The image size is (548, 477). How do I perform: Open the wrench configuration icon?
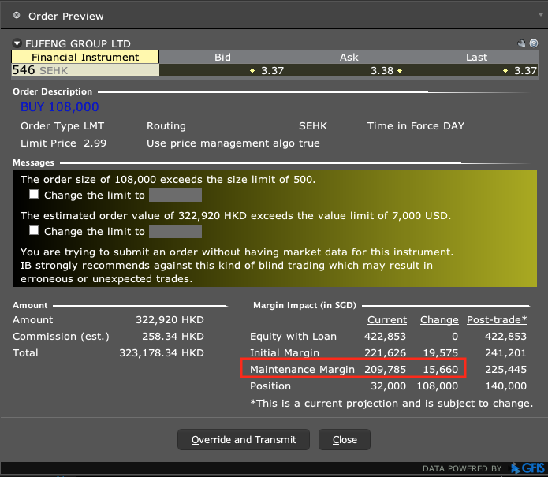point(521,43)
